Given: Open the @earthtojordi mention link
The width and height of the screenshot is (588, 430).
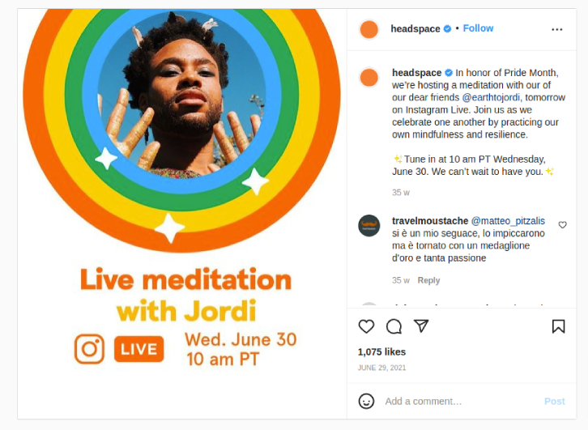Looking at the screenshot, I should point(491,97).
